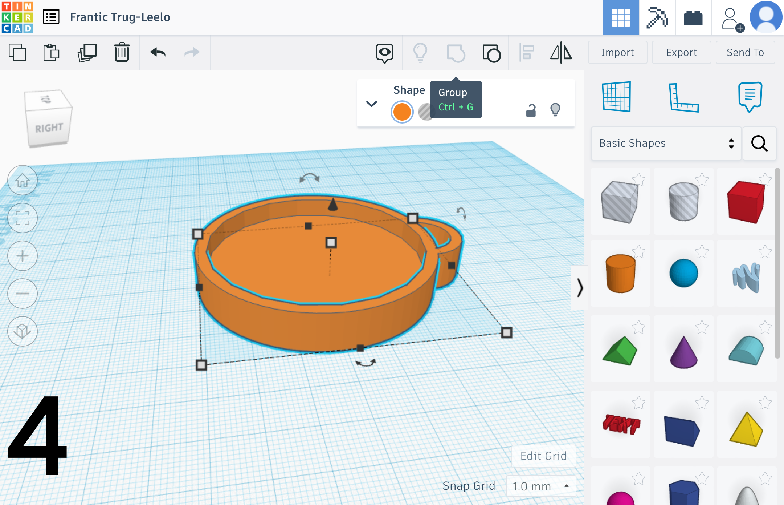This screenshot has height=505, width=784.
Task: Open the Send To menu
Action: [745, 53]
